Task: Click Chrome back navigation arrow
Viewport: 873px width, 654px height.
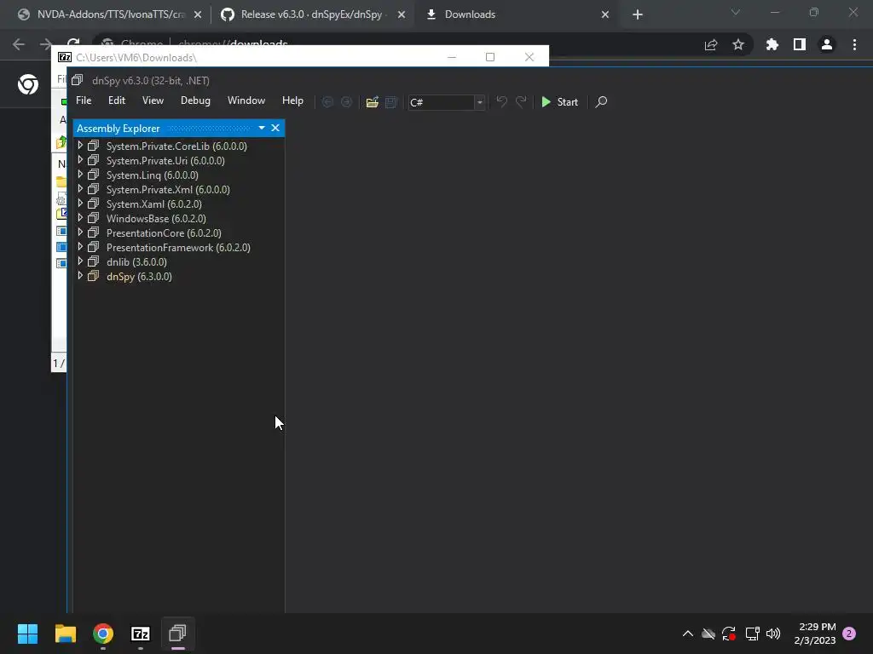Action: [x=19, y=44]
